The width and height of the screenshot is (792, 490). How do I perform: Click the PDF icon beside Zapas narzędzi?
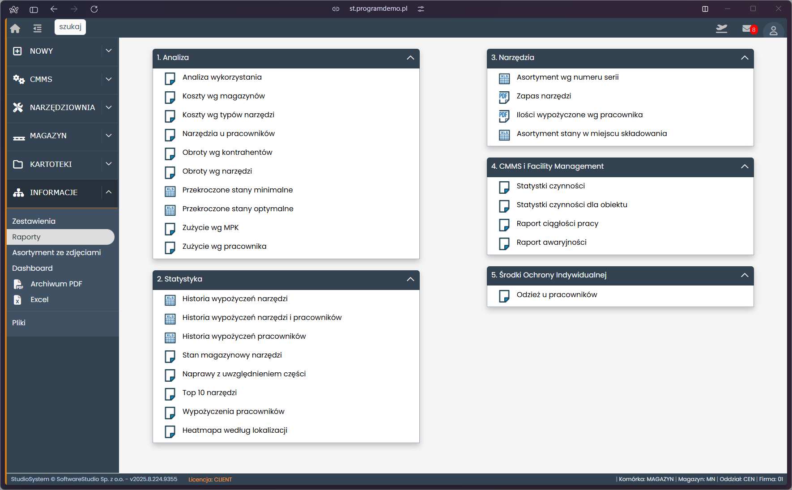coord(504,97)
